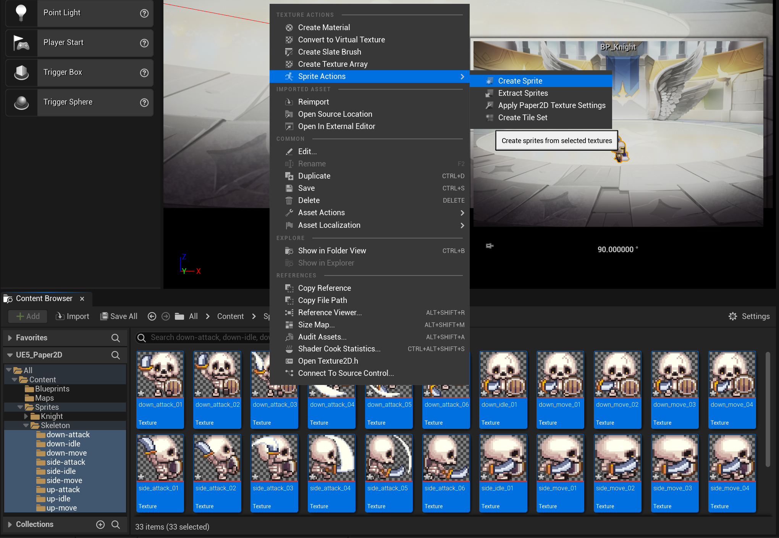779x538 pixels.
Task: Select Show in Folder View
Action: coord(369,251)
